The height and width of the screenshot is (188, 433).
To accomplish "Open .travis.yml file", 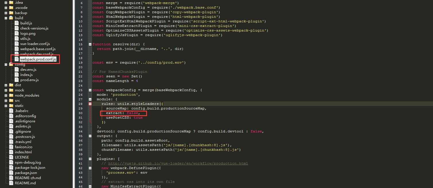I will (x=23, y=142).
